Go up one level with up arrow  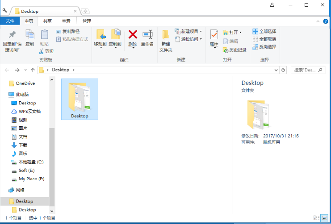coord(33,70)
